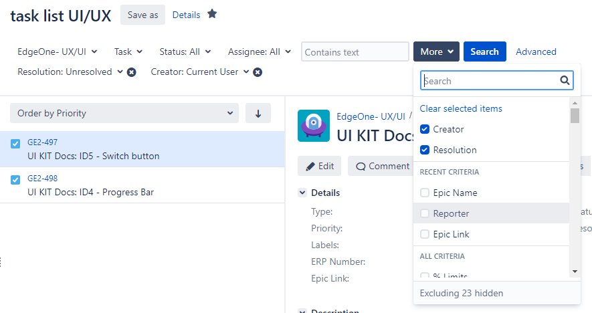The height and width of the screenshot is (313, 592).
Task: Click the down arrow sort direction button
Action: (258, 114)
